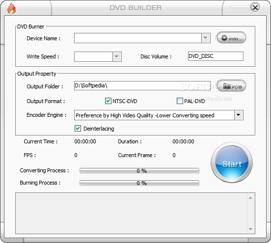Click the Burning Process : label
The height and width of the screenshot is (243, 271).
[40, 183]
